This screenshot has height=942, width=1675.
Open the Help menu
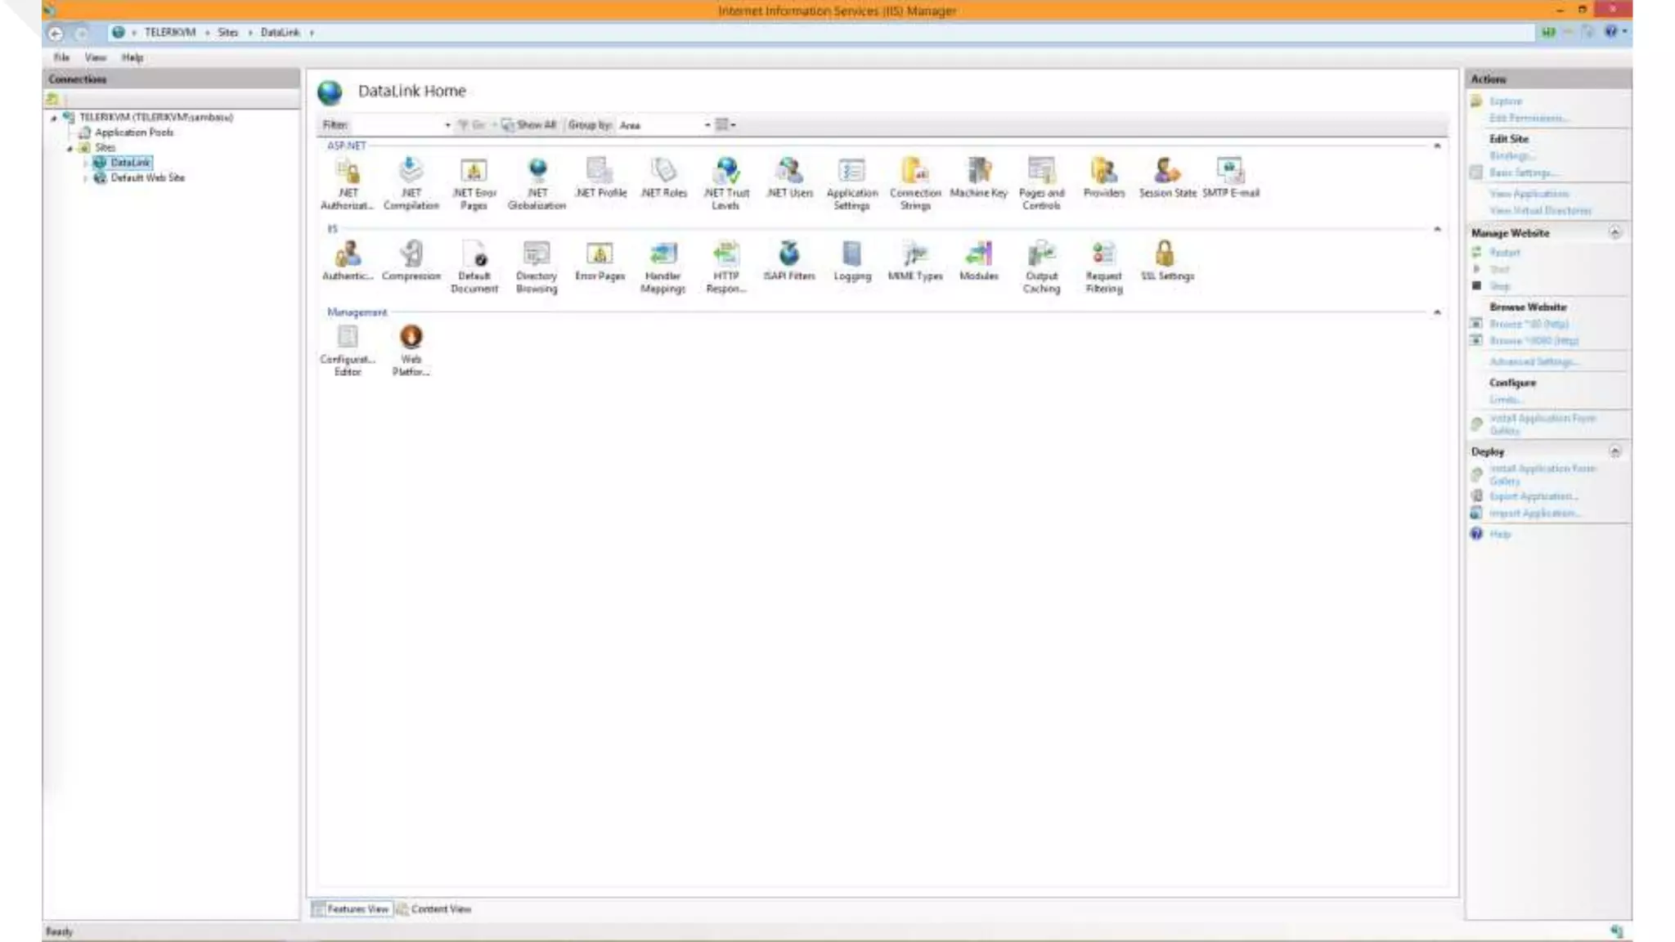tap(132, 57)
